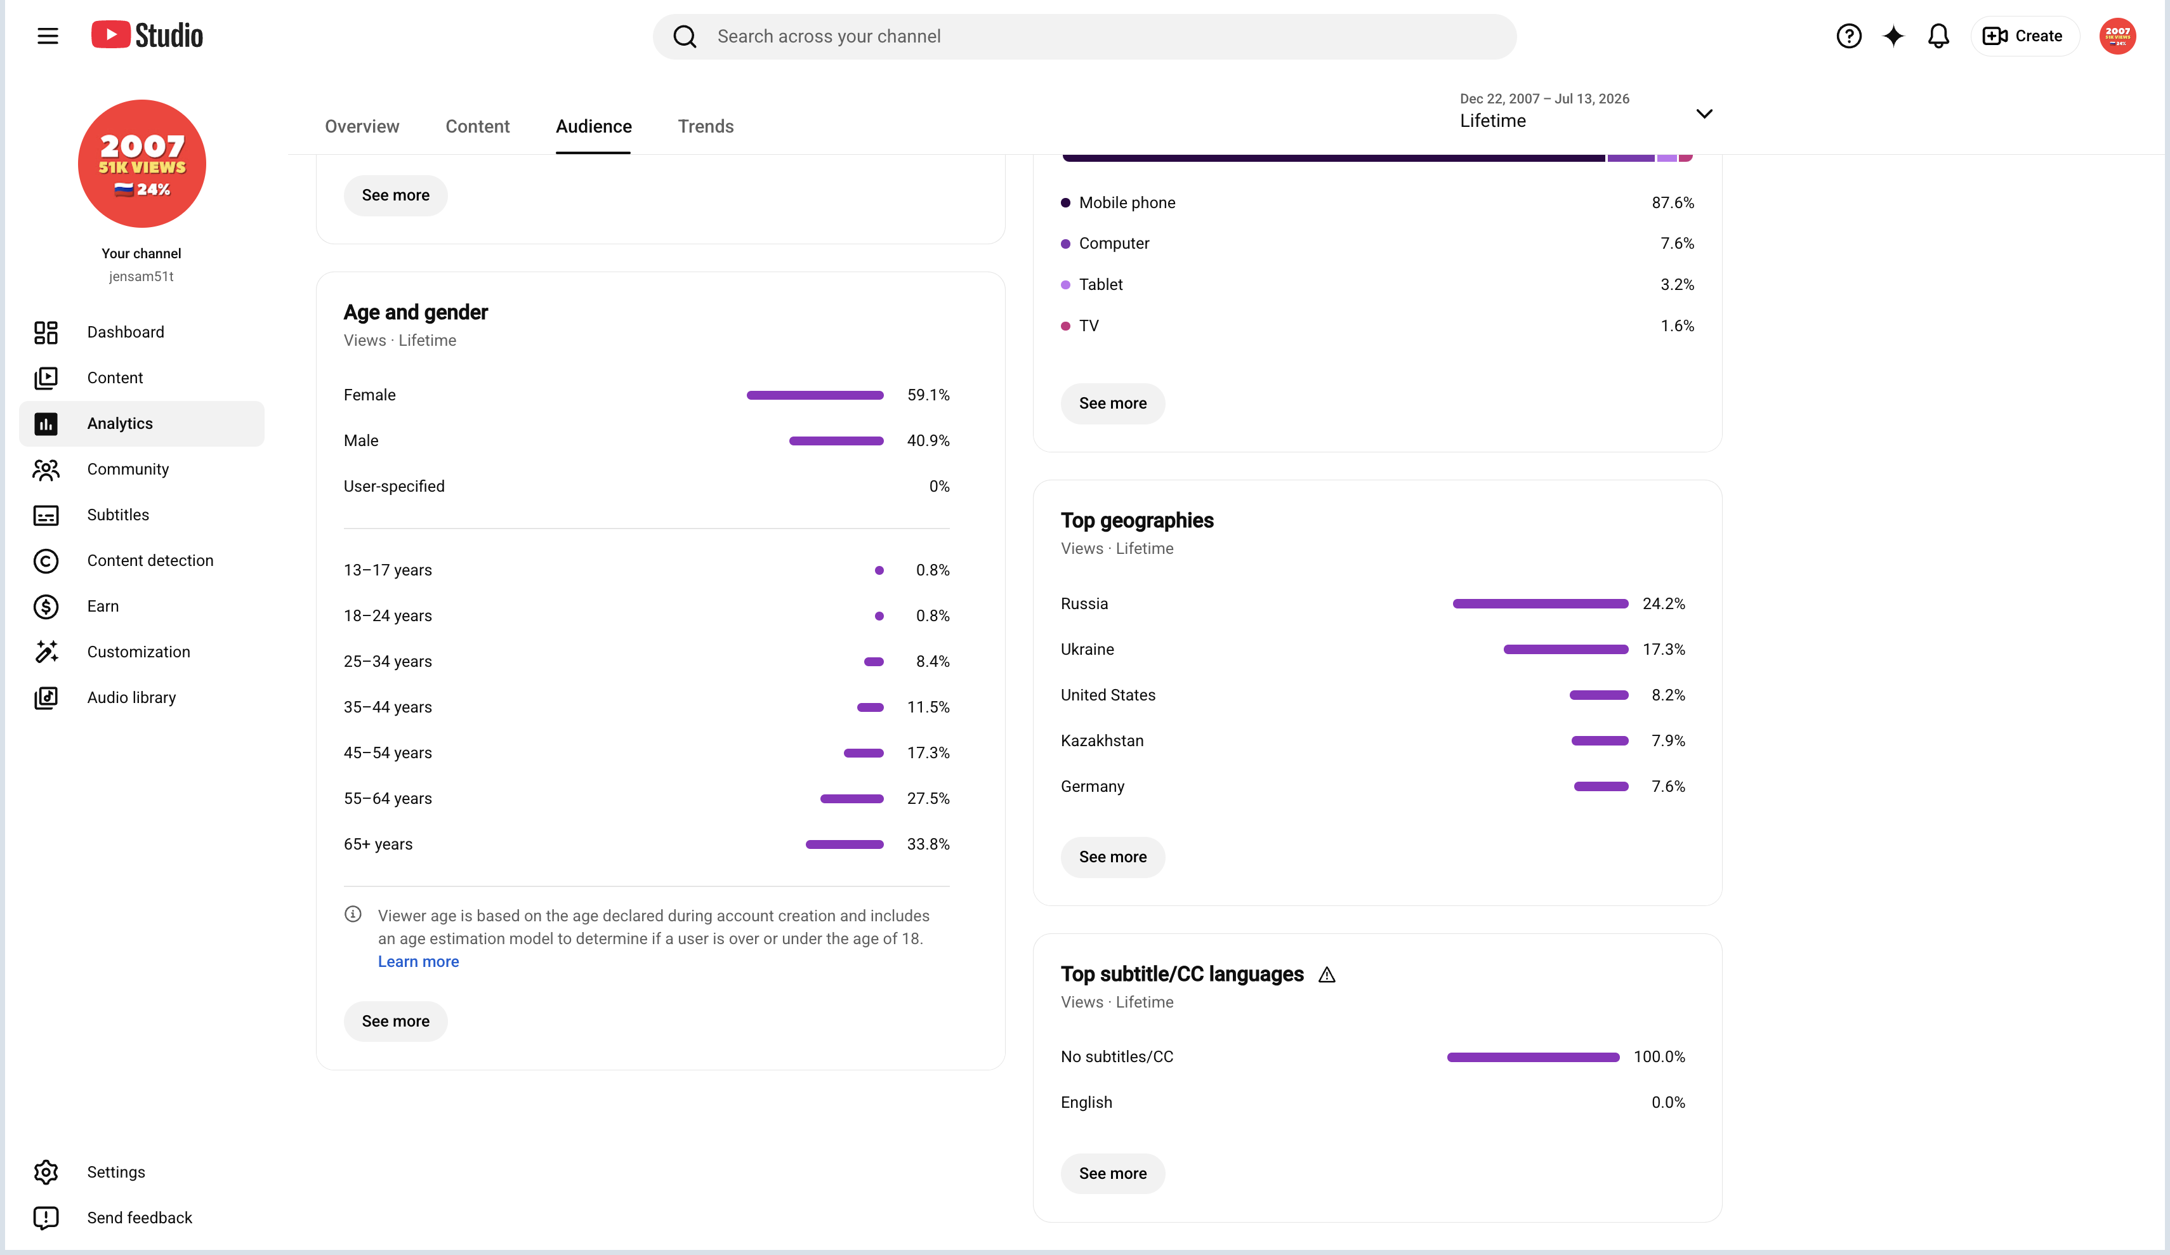
Task: Select the Content analytics tab
Action: [x=477, y=127]
